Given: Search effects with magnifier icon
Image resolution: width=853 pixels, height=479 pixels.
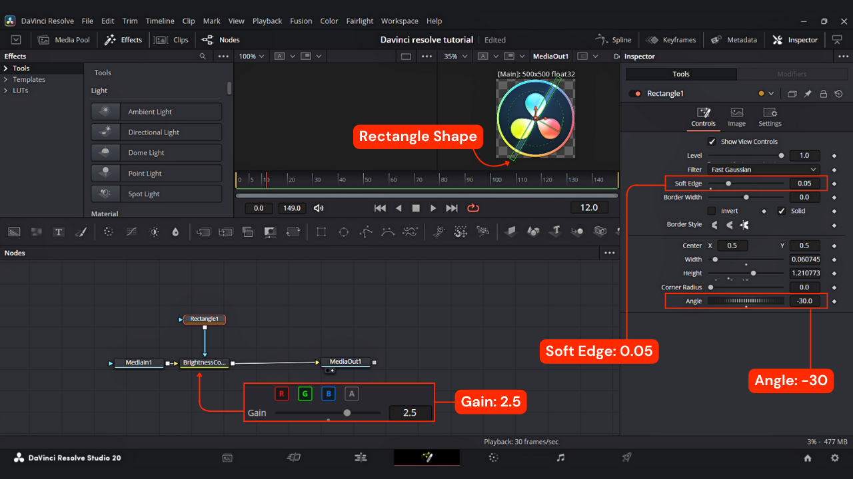Looking at the screenshot, I should [203, 57].
